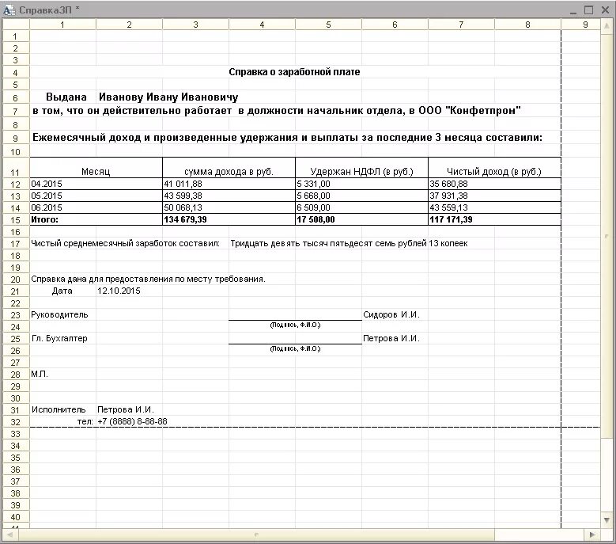Select column header 2
Screen dimensions: 616x544
(x=129, y=25)
